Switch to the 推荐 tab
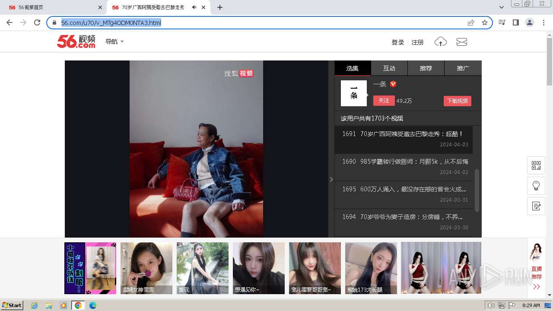This screenshot has width=553, height=311. pos(426,68)
